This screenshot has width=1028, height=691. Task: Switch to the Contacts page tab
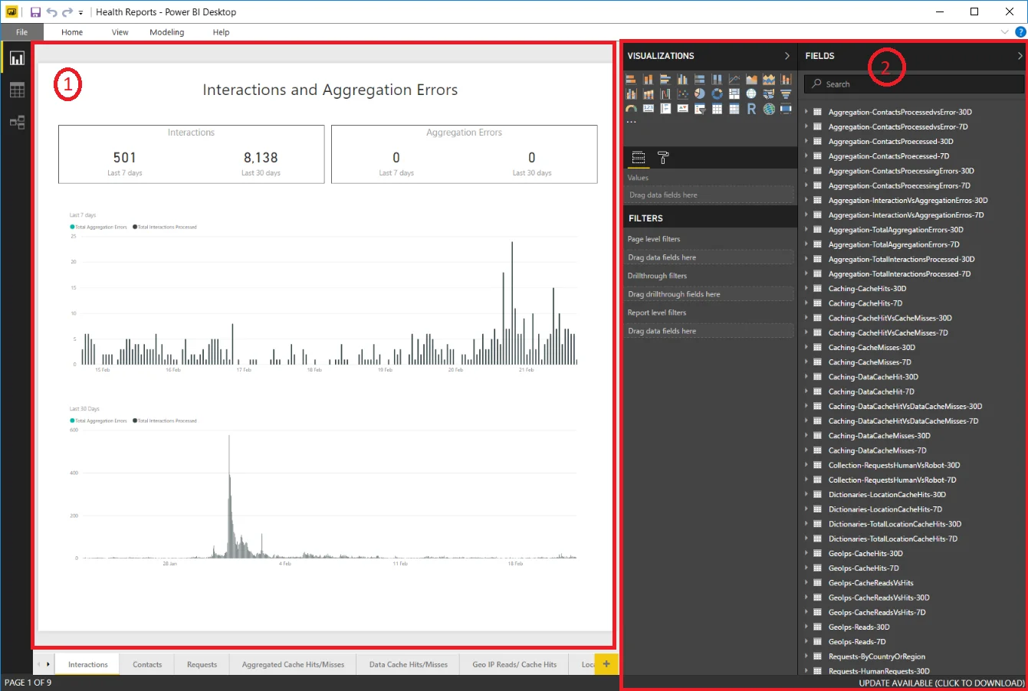[147, 664]
